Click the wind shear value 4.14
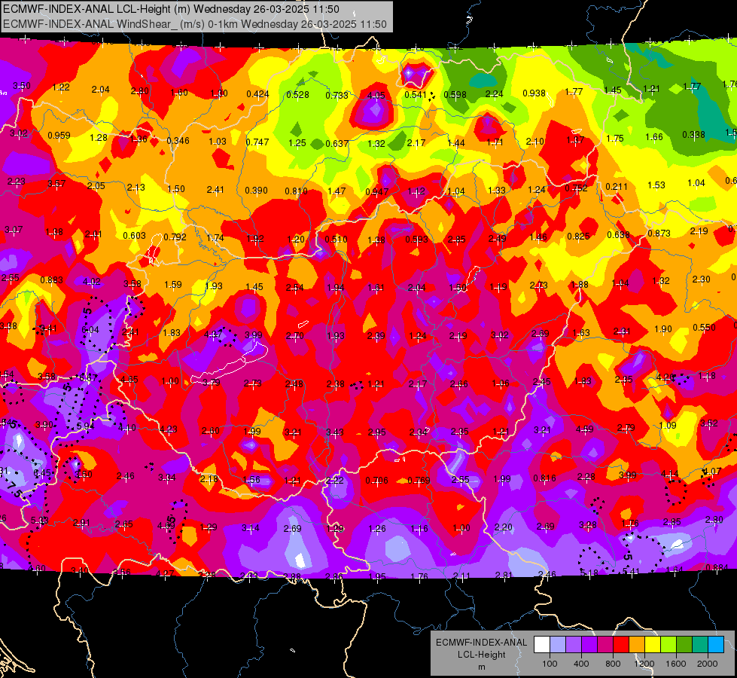The image size is (737, 678). coord(670,474)
